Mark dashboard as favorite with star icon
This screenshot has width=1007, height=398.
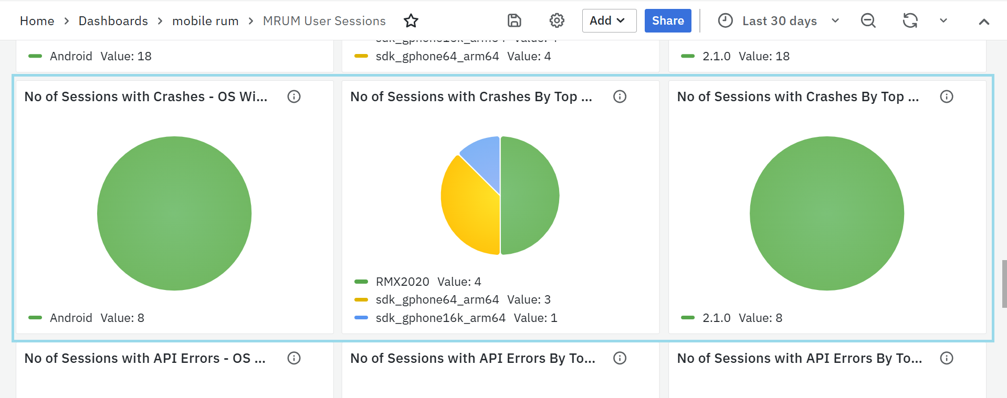(x=411, y=21)
